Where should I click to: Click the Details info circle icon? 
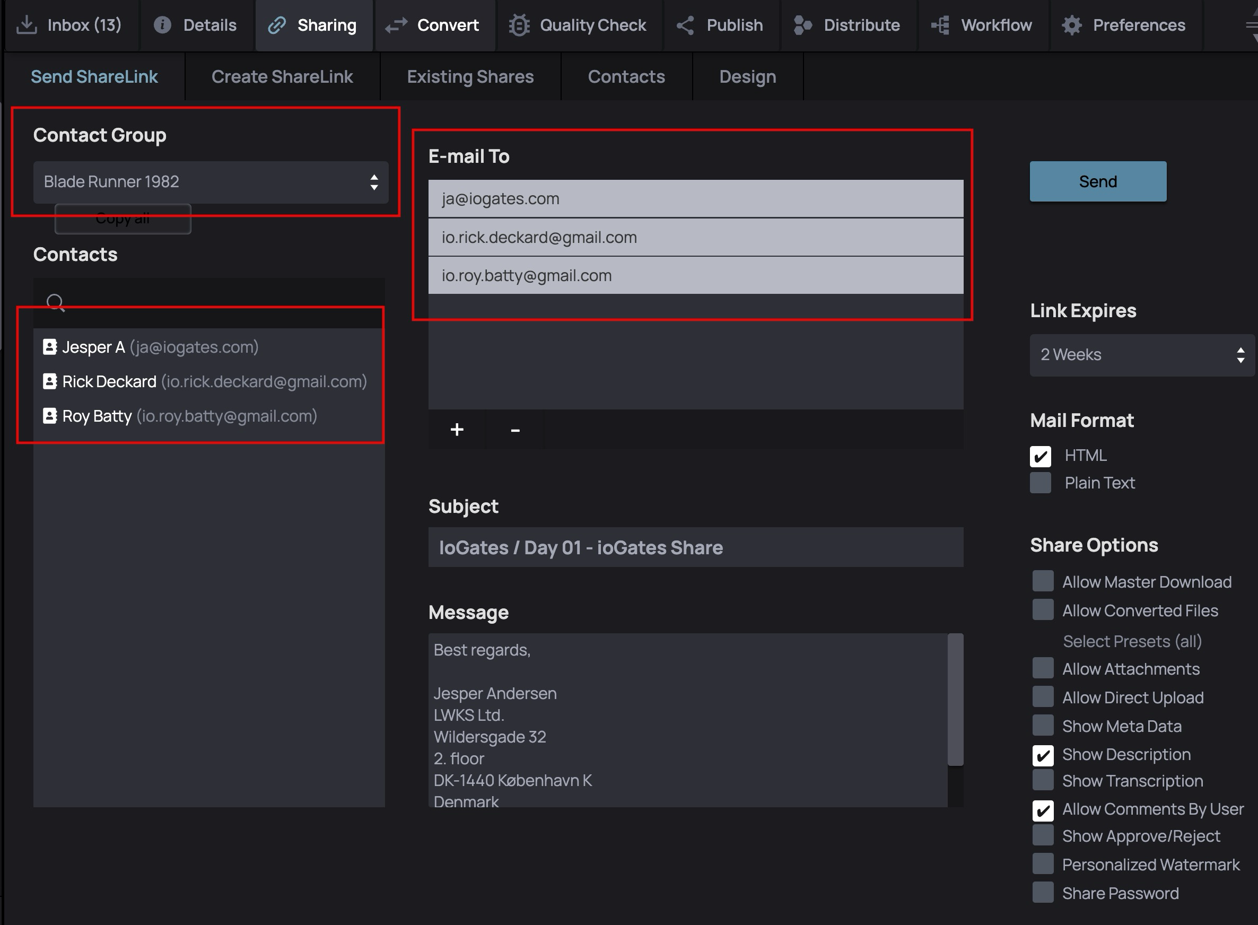click(162, 25)
